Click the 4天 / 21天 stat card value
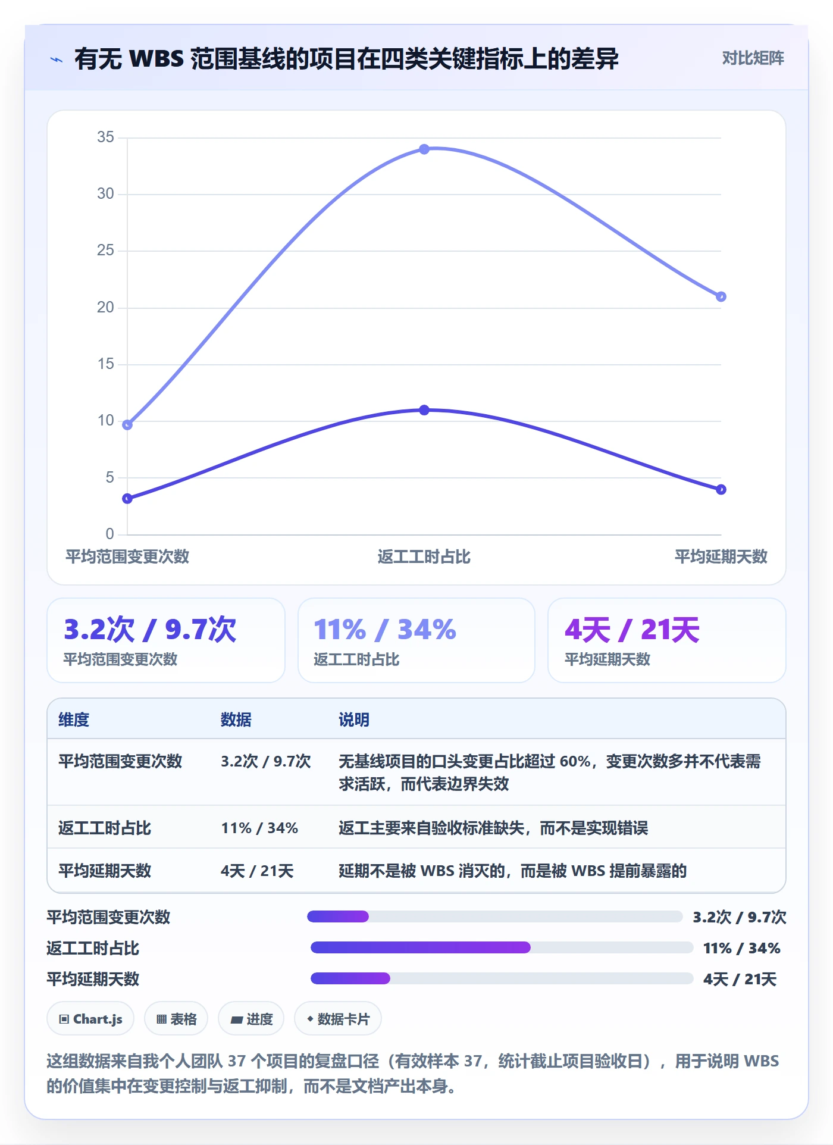Screen dimensions: 833x1145 click(x=632, y=630)
